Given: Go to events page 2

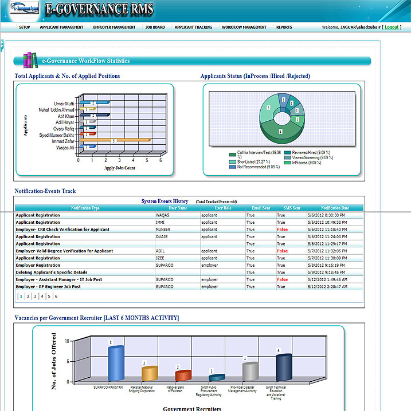Looking at the screenshot, I should (28, 296).
